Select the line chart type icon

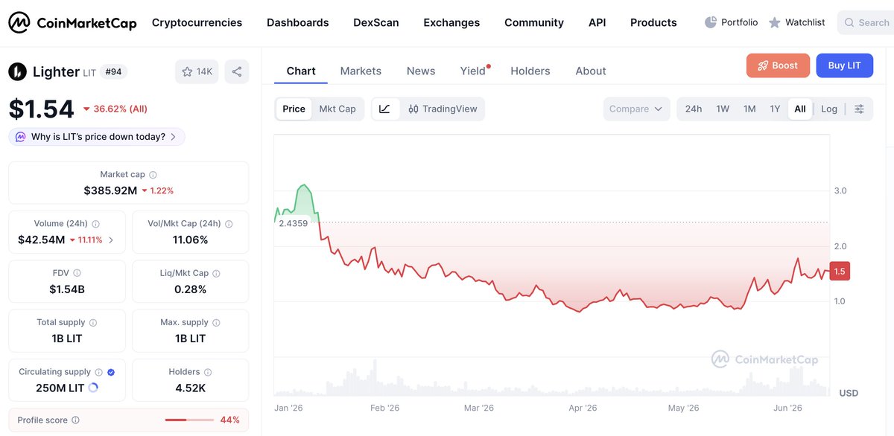coord(384,109)
